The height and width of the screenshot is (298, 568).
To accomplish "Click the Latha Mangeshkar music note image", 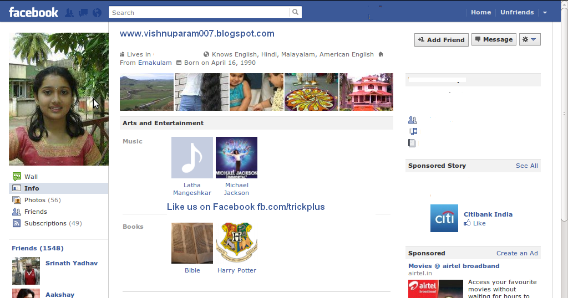I will [192, 157].
